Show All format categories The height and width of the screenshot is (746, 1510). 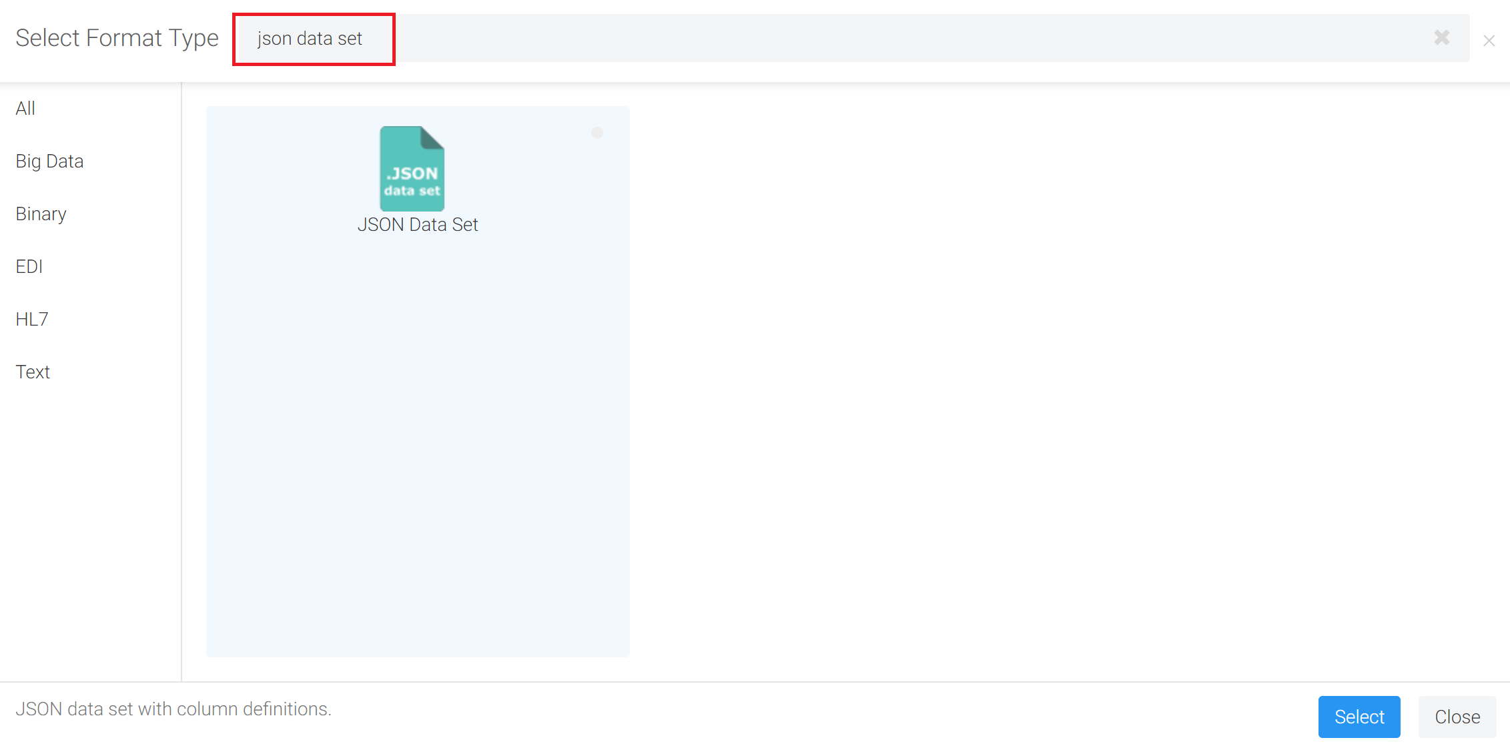pyautogui.click(x=25, y=108)
